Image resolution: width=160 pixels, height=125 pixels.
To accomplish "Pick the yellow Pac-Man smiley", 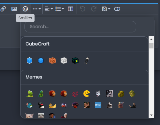I will 87,94.
